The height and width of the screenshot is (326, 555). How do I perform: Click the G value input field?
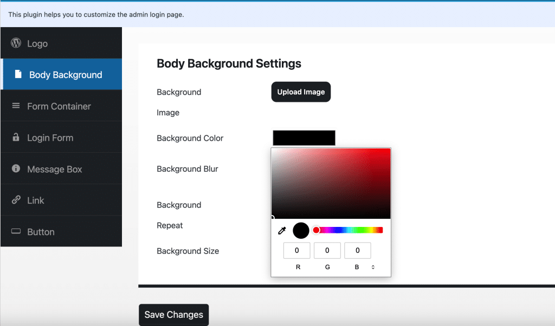tap(327, 251)
